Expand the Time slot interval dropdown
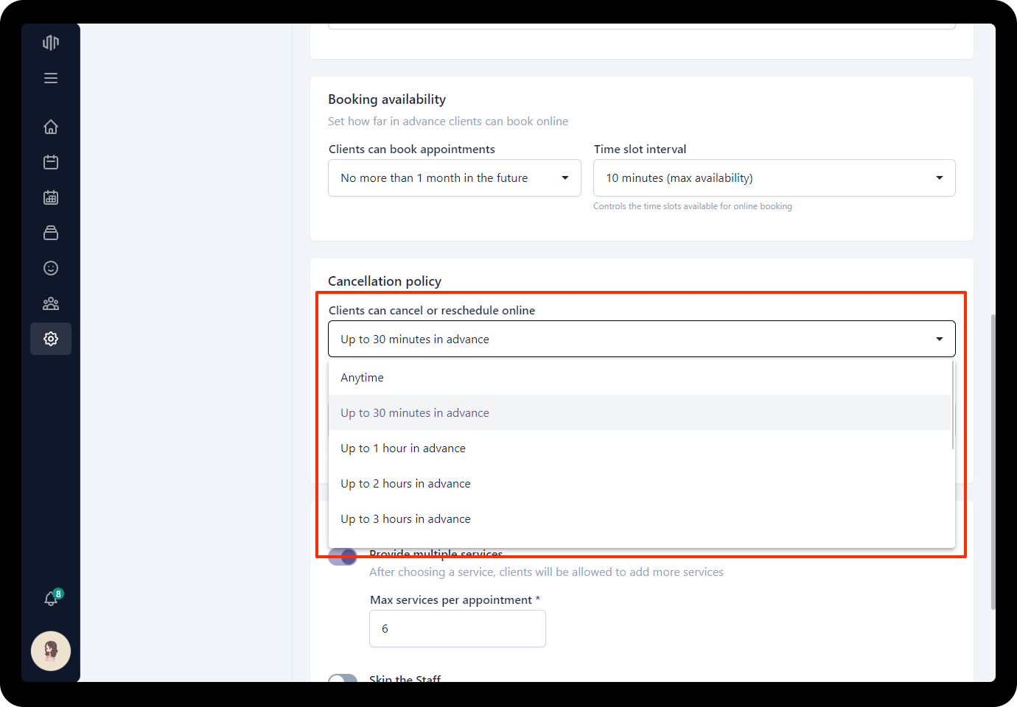This screenshot has width=1017, height=707. pyautogui.click(x=774, y=178)
